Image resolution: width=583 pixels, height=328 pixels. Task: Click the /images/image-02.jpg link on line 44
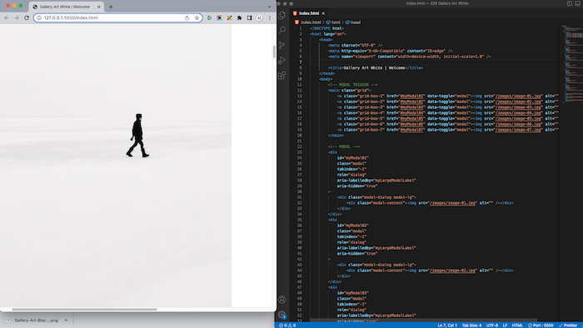click(452, 271)
